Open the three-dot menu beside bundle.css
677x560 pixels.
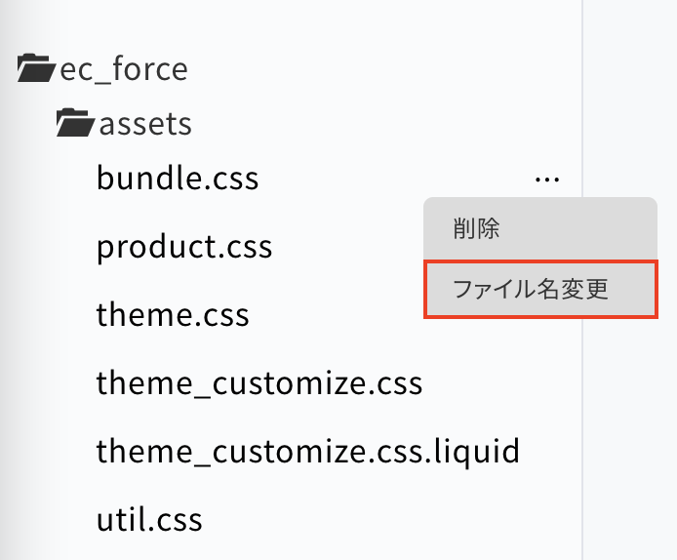pyautogui.click(x=547, y=179)
